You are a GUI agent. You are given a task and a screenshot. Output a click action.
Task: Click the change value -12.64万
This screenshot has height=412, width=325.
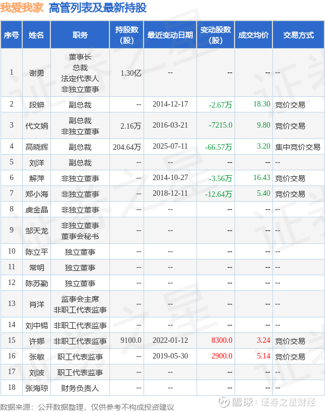219,194
